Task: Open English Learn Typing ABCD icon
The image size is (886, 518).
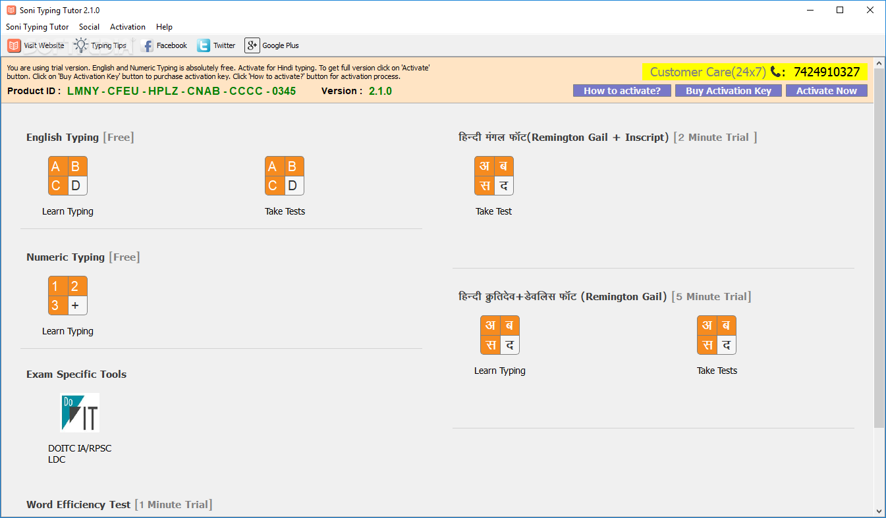Action: (68, 176)
